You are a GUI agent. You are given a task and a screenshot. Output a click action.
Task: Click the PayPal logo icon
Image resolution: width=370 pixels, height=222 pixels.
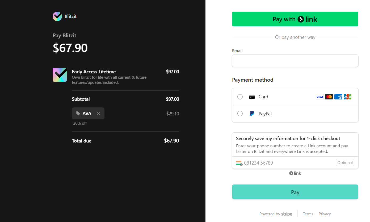coord(252,114)
